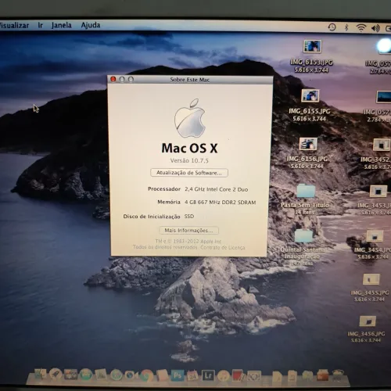Viewport: 391px width, 391px height.
Task: Open Lightroom (Lr) from the Dock
Action: click(x=208, y=375)
